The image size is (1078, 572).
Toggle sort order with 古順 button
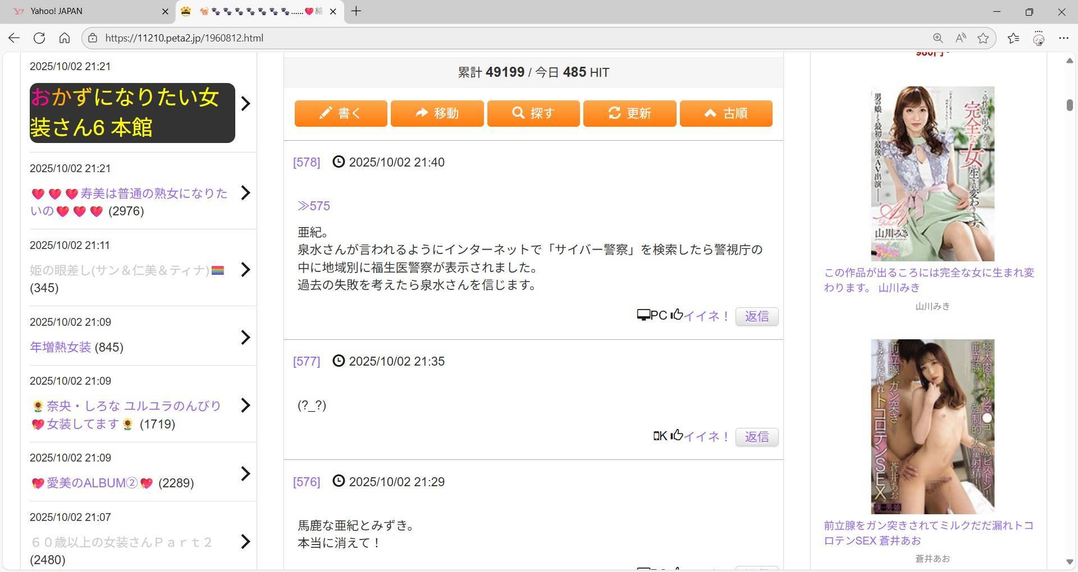point(726,113)
